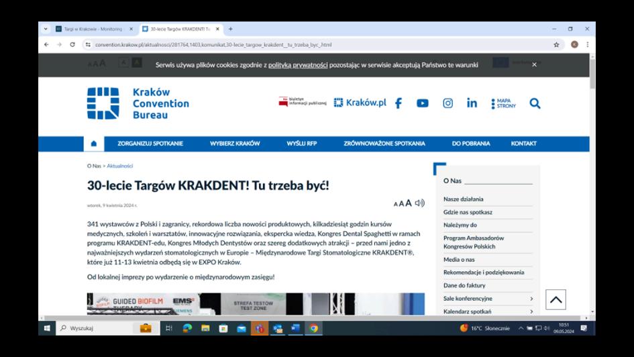The width and height of the screenshot is (634, 357).
Task: Open the Facebook page icon
Action: [x=399, y=103]
